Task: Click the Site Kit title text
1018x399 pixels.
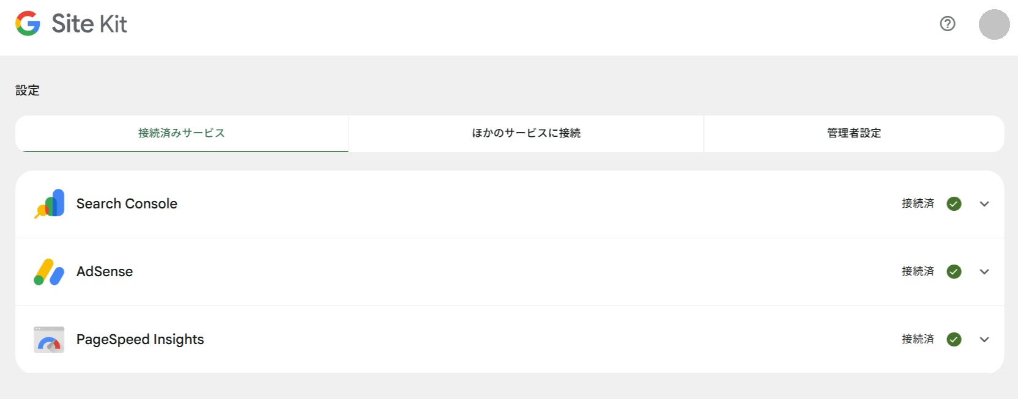Action: point(89,24)
